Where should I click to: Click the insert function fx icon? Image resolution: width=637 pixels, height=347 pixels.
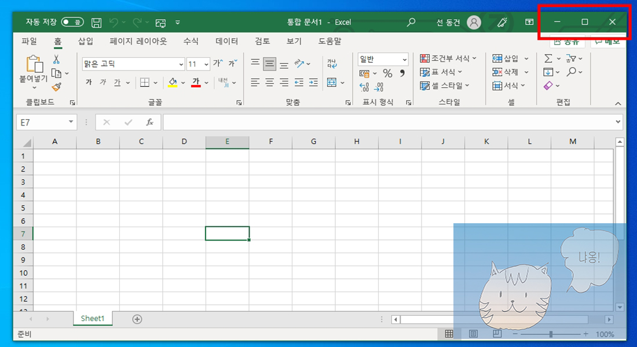(x=149, y=122)
